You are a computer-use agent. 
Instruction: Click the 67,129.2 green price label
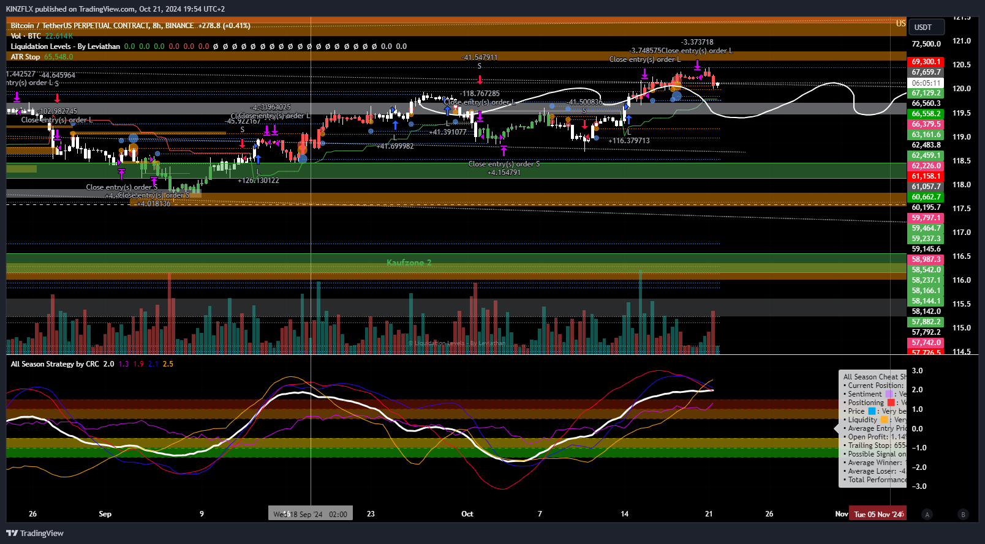click(x=926, y=93)
